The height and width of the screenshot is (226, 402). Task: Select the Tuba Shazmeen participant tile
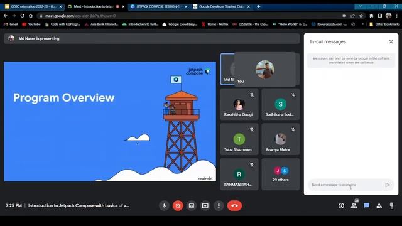coord(239,139)
